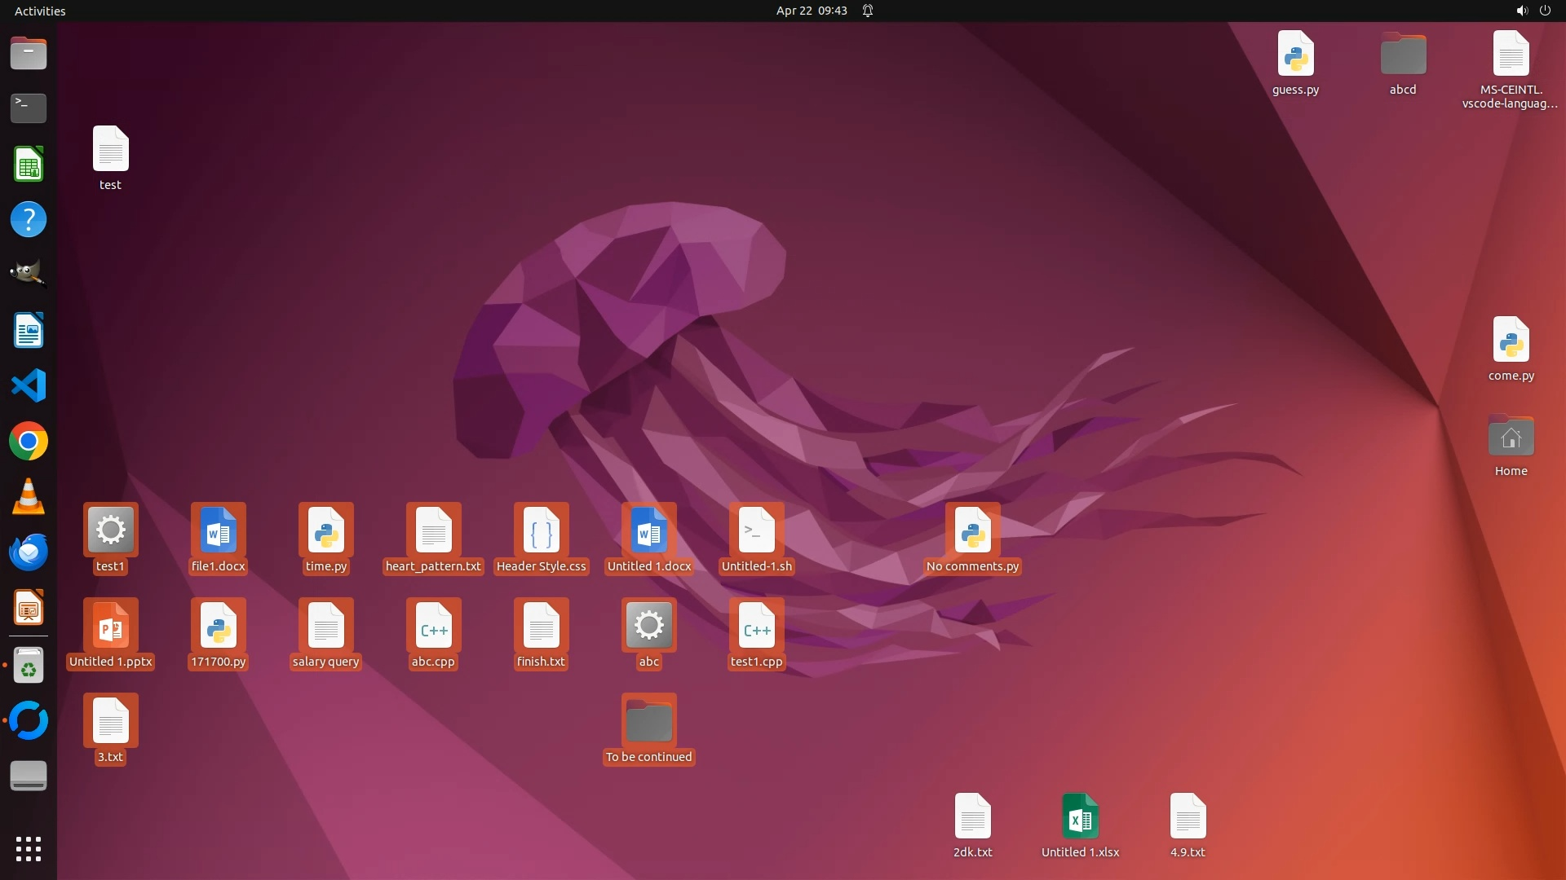Screen dimensions: 1566x880
Task: Open LibreOffice Calc in the dock
Action: coord(29,164)
